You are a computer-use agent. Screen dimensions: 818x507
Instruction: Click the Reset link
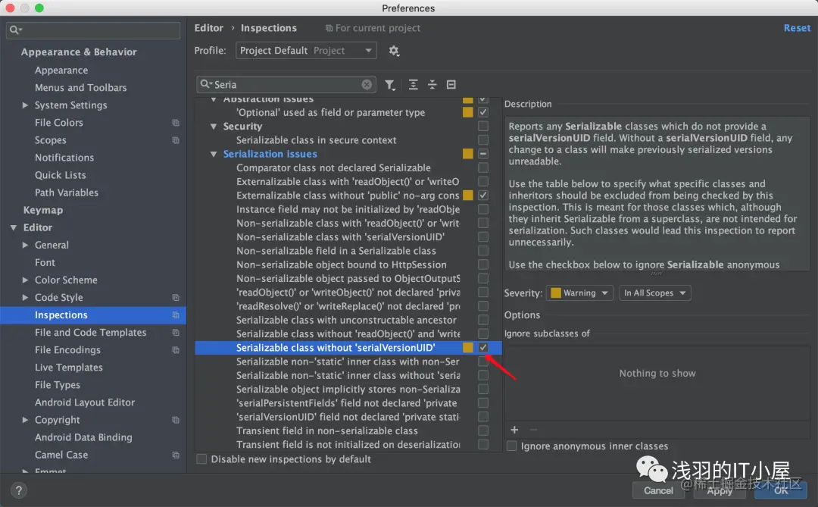coord(797,28)
